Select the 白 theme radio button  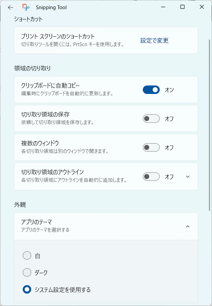[27, 255]
